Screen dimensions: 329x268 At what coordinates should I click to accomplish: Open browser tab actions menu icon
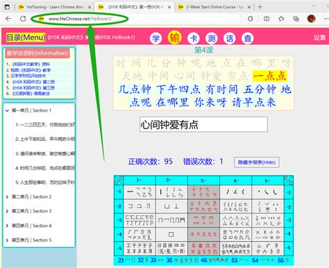(7, 7)
